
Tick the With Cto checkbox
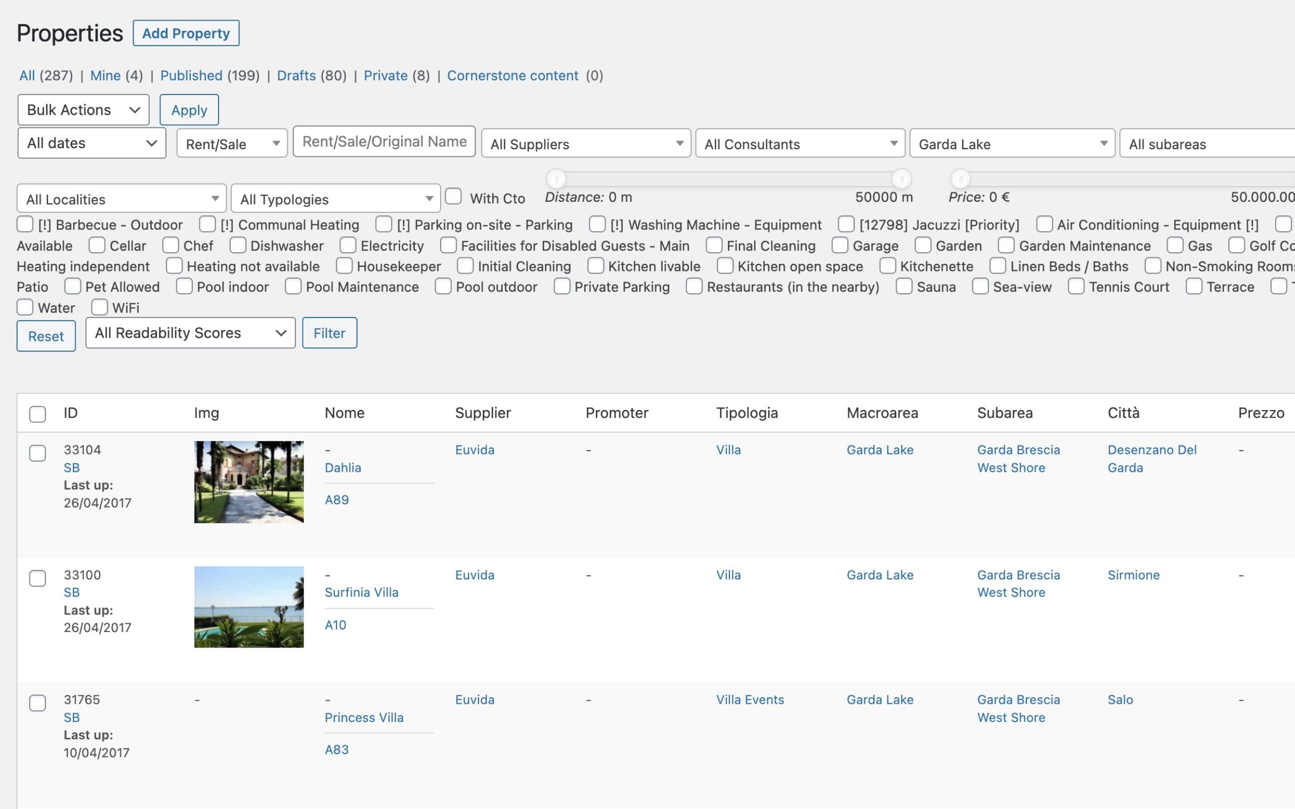click(x=454, y=197)
